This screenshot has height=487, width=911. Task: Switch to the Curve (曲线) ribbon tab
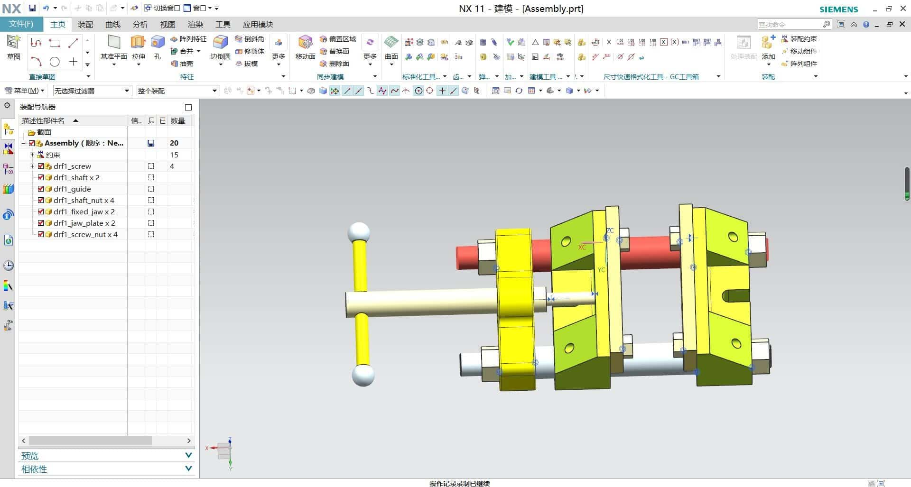point(113,24)
